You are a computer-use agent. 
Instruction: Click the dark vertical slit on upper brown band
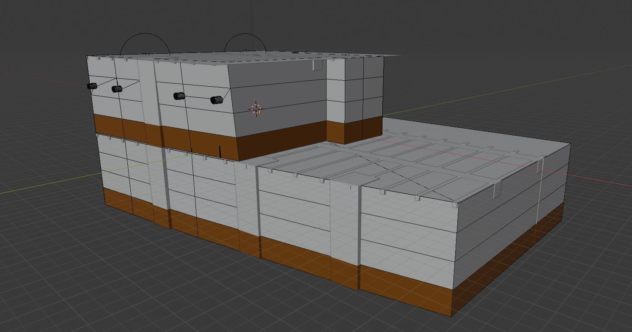click(220, 151)
